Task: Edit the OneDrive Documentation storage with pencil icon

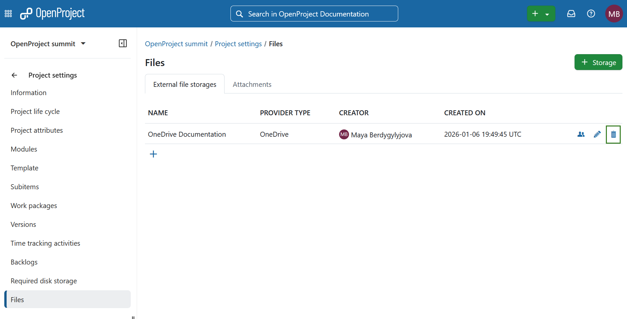Action: [x=597, y=134]
